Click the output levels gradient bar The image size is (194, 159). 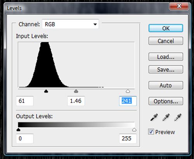tap(76, 125)
